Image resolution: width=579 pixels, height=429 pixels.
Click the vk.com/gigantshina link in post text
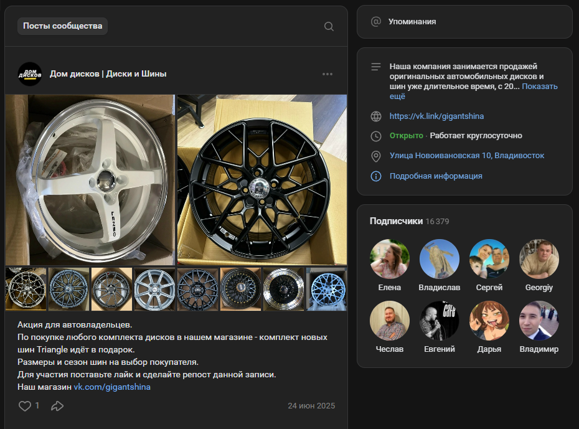(x=112, y=387)
